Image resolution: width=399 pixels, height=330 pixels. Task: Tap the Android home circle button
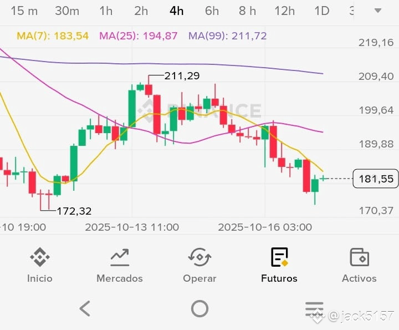coord(199,308)
